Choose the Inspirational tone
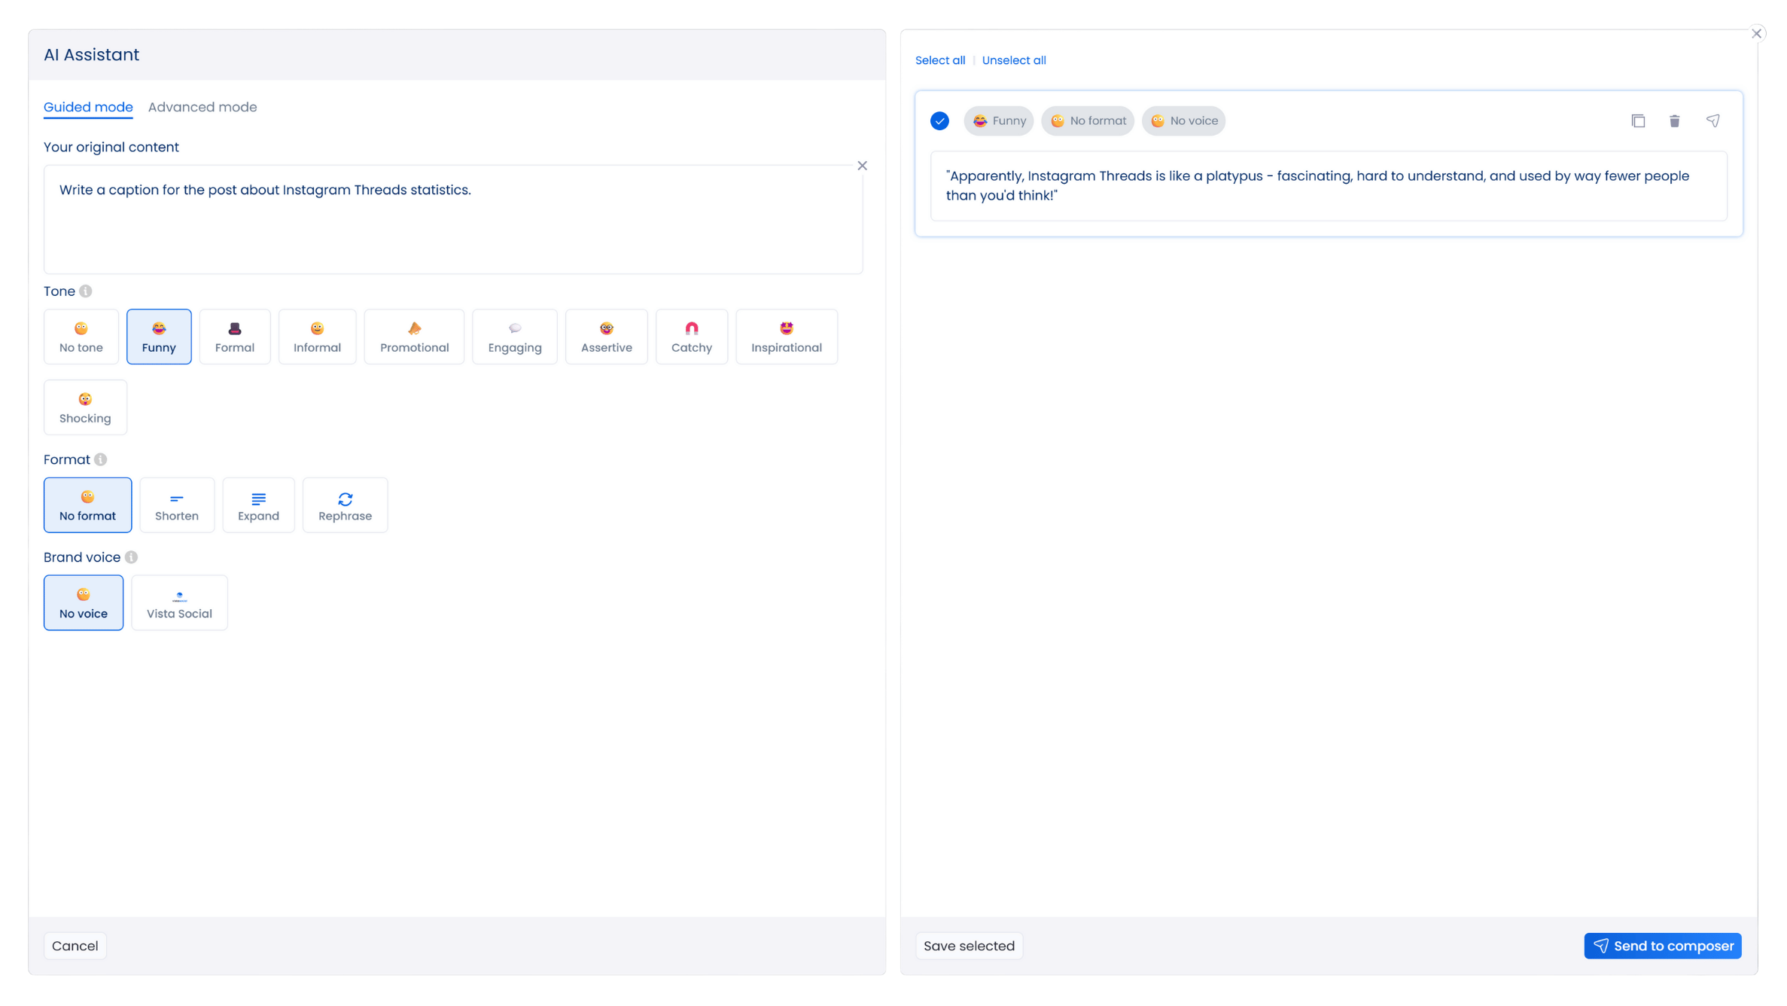 (x=786, y=337)
